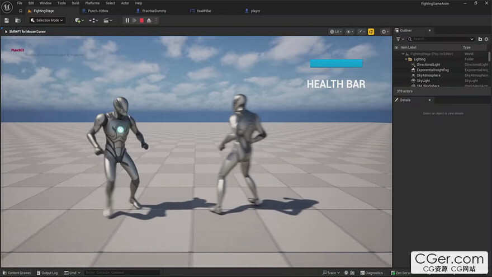Open the Selection Mode dropdown
492x277 pixels.
(x=47, y=21)
